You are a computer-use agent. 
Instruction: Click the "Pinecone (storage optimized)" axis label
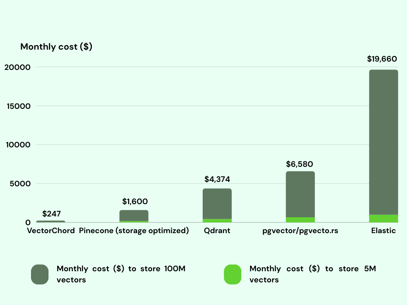pos(134,230)
